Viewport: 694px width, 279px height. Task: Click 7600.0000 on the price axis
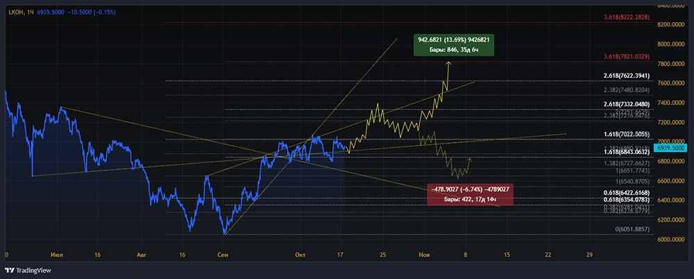click(672, 83)
